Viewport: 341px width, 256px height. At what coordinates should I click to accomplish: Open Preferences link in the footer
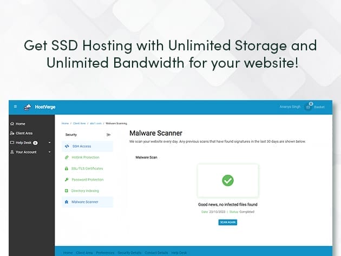tap(105, 253)
